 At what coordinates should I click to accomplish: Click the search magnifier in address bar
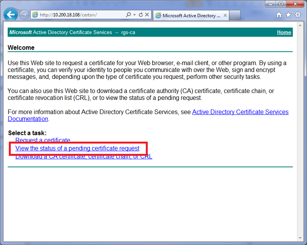coord(129,15)
